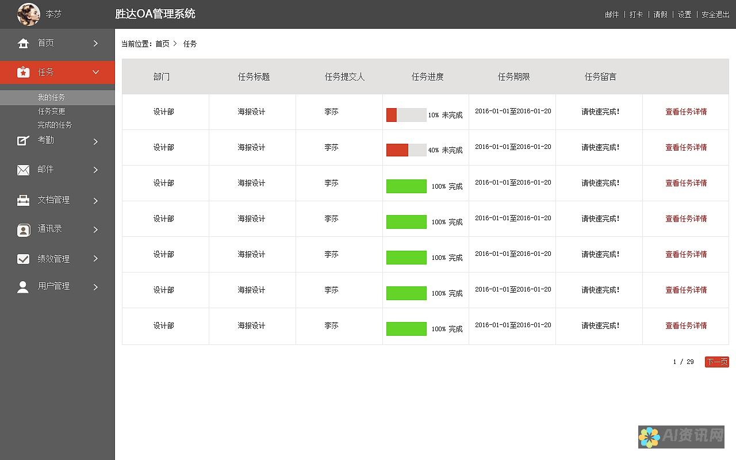736x460 pixels.
Task: Click the 任务提交人 column header
Action: coord(345,76)
